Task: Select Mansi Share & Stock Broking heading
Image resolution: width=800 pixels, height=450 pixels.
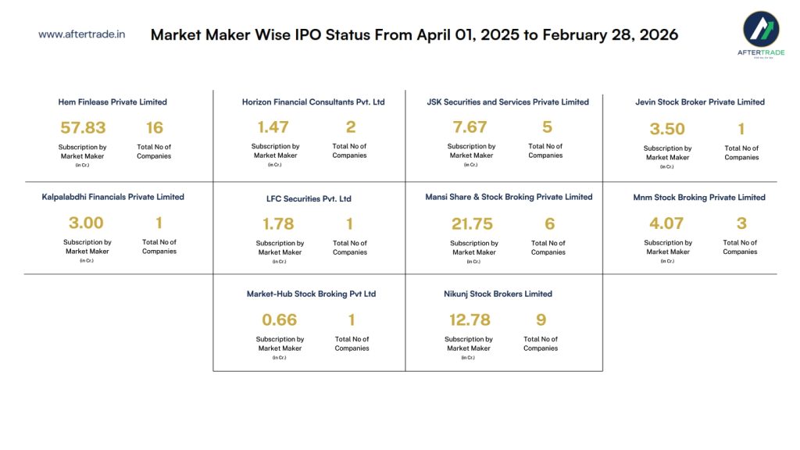Action: click(509, 197)
